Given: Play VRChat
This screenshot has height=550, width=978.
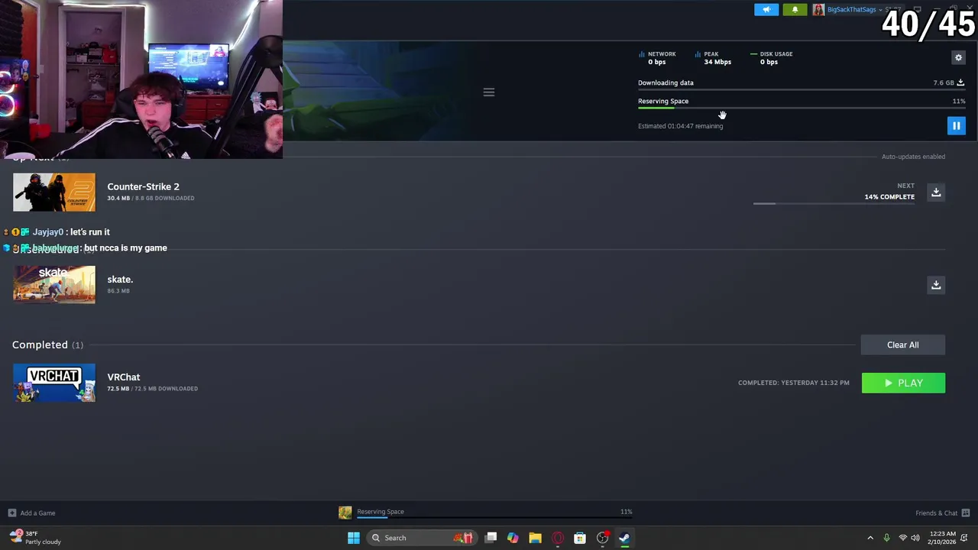Looking at the screenshot, I should tap(903, 383).
